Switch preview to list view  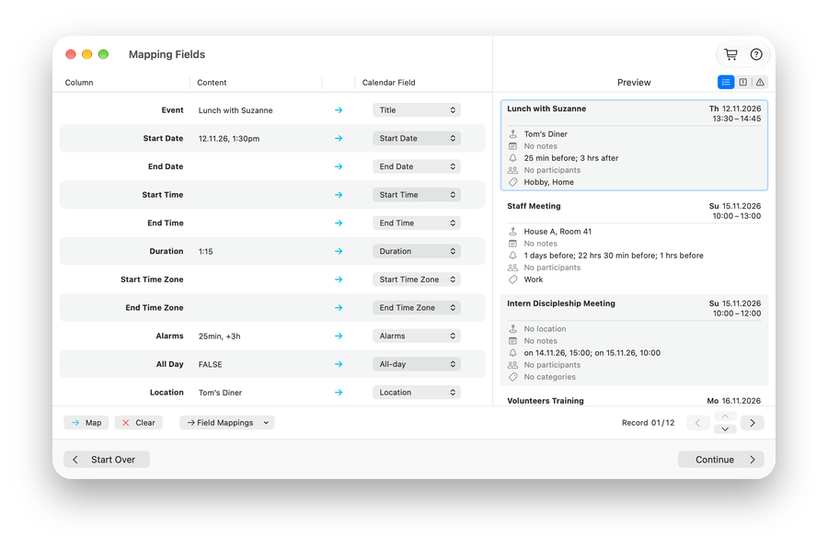click(x=726, y=82)
